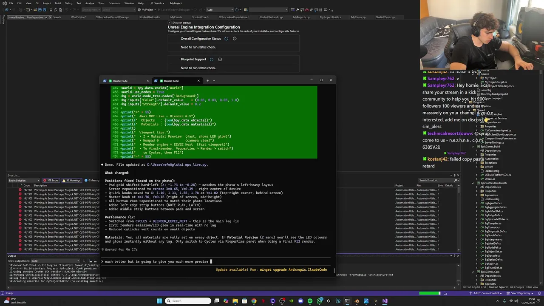Image resolution: width=544 pixels, height=306 pixels.
Task: Click Select Repository in the status bar
Action: coord(519,293)
